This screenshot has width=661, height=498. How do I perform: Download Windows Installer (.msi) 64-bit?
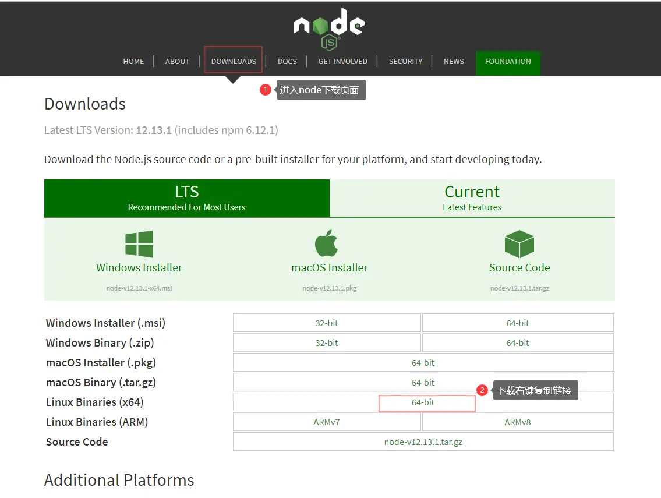(518, 323)
